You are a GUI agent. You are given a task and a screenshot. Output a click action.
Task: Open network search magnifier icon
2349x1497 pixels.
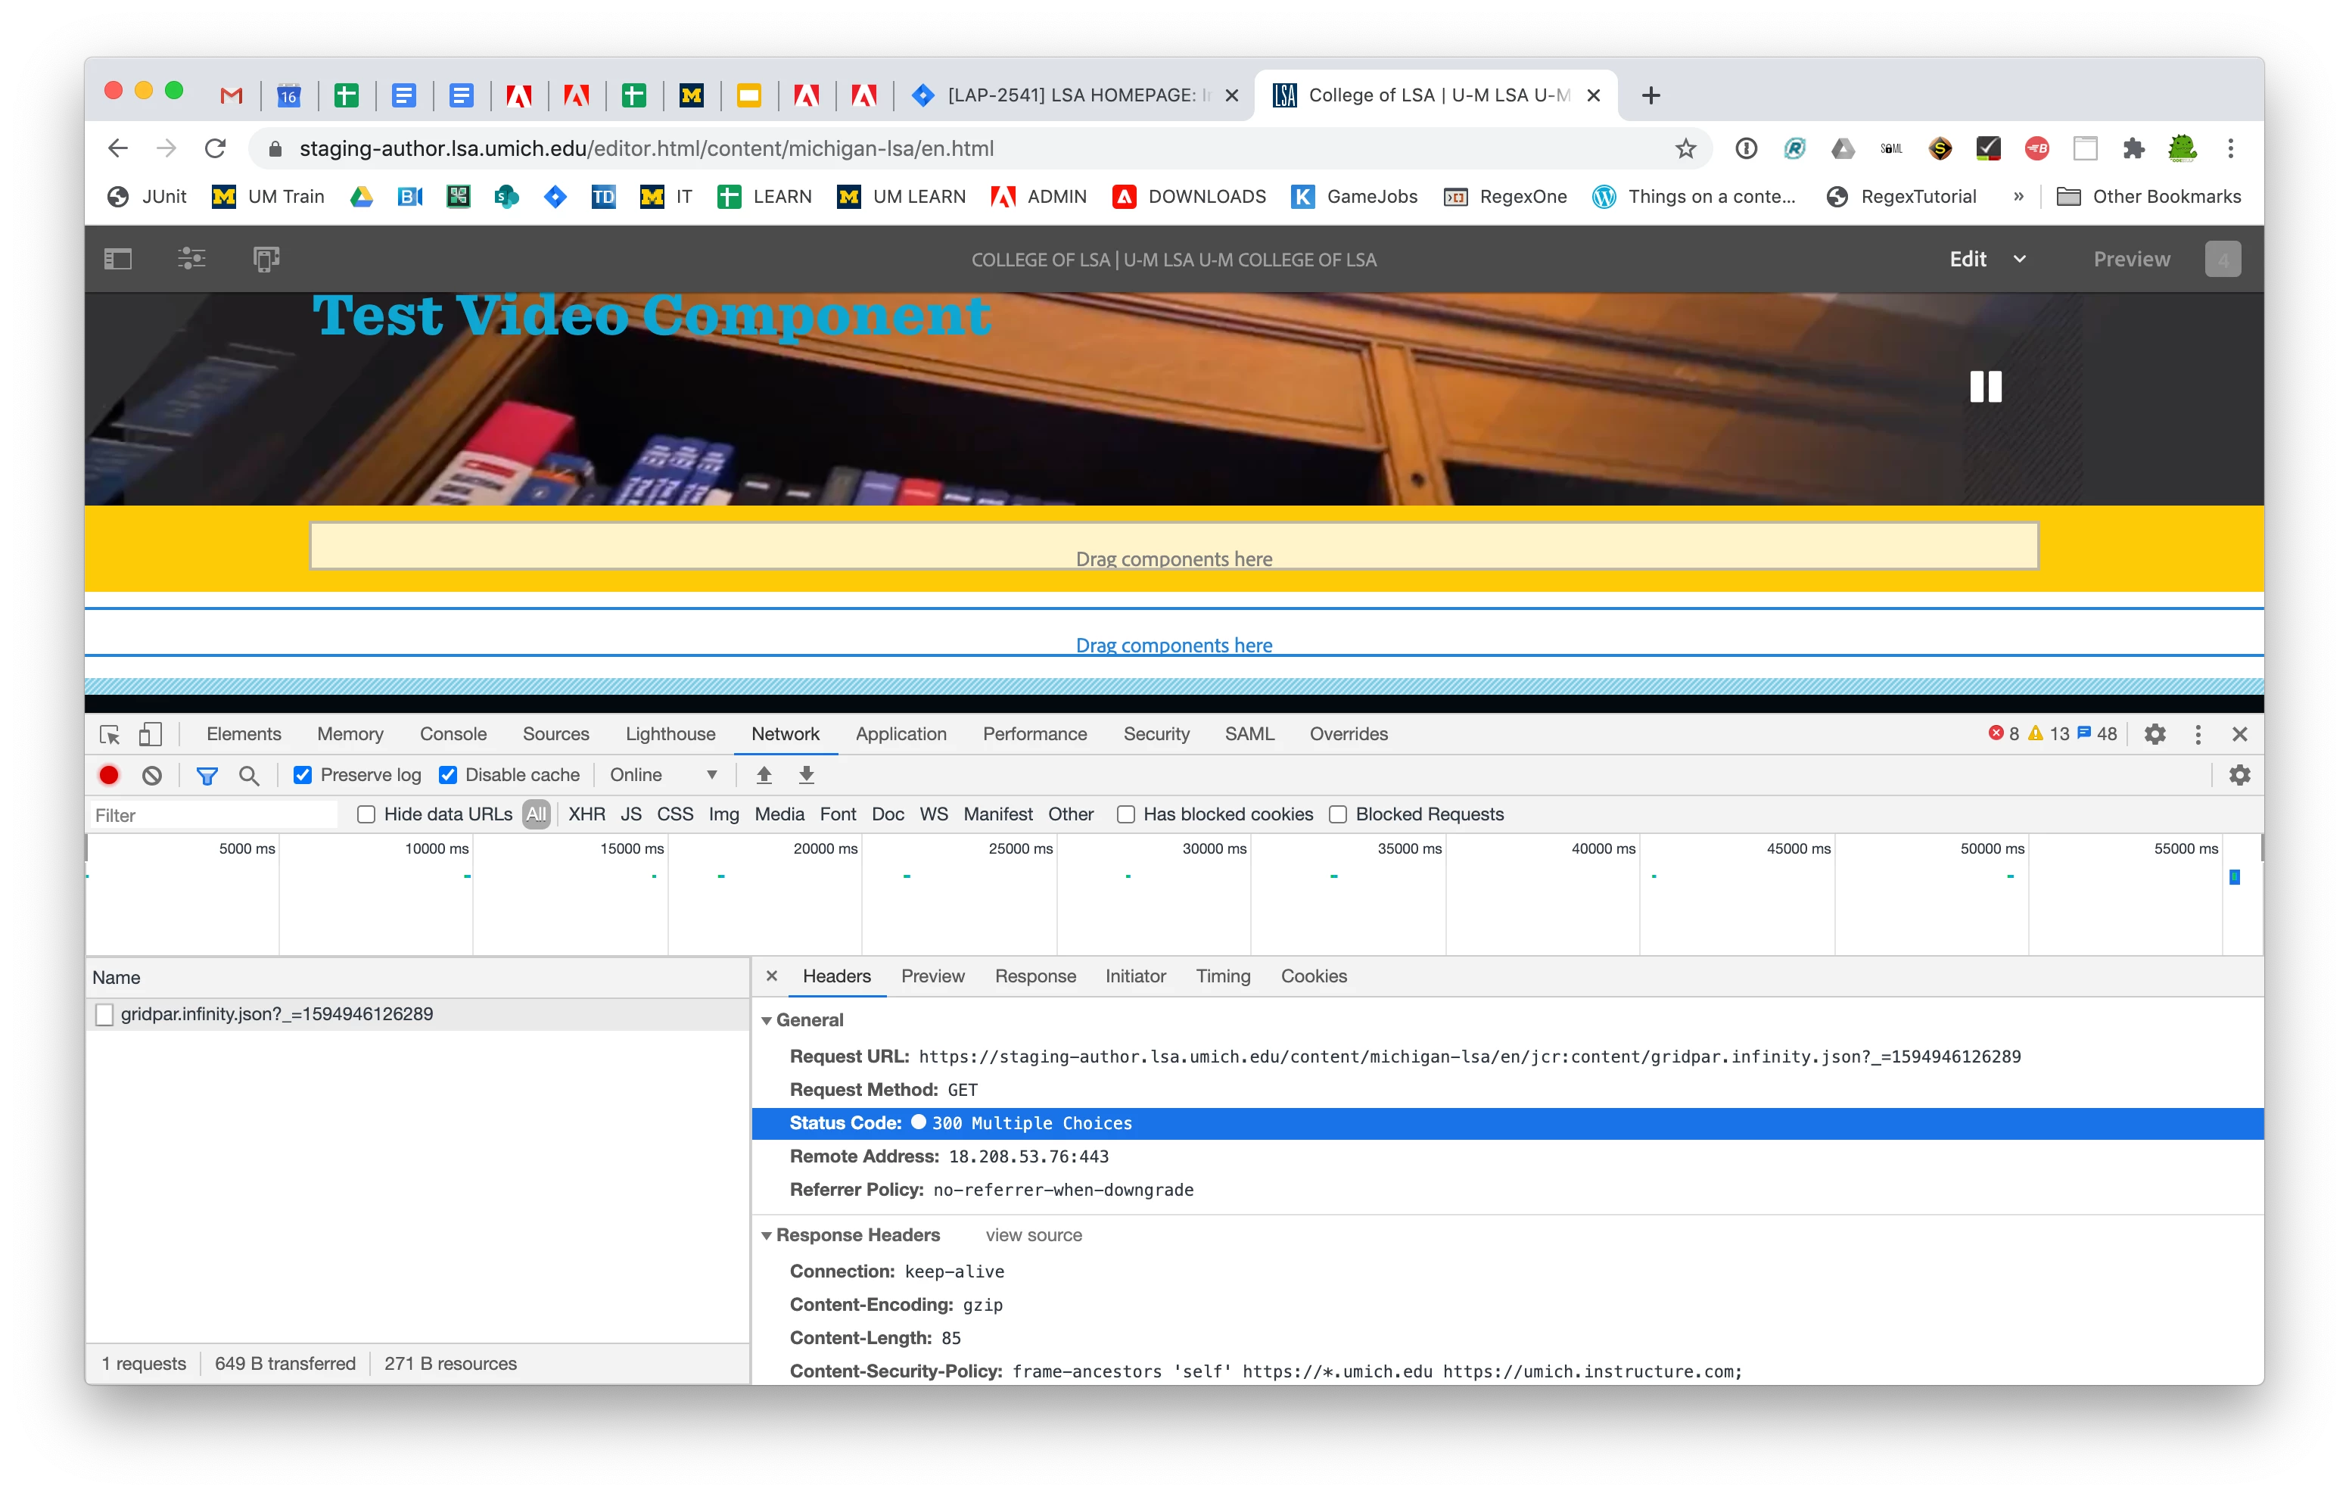(249, 775)
